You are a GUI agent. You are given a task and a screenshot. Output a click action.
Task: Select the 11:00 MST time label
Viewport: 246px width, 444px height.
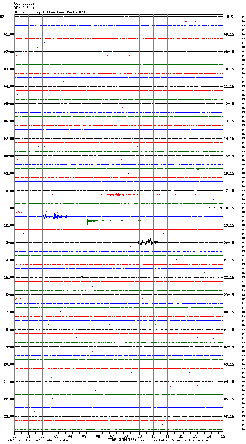pos(9,208)
